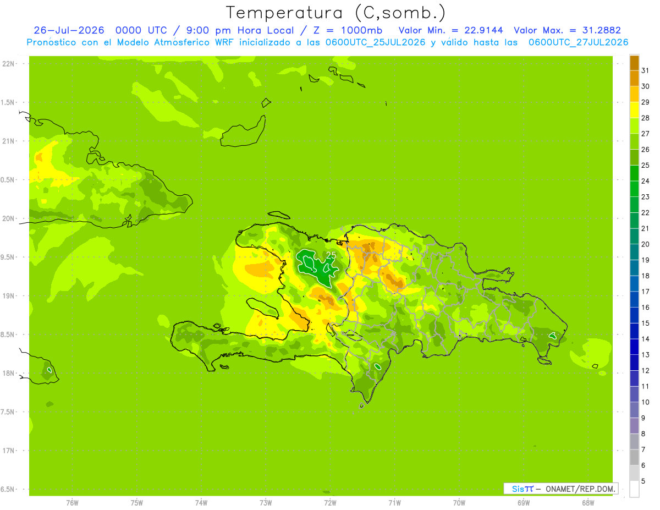
Task: Click '0600UTC_25JUL2026' initialization time
Action: point(373,42)
